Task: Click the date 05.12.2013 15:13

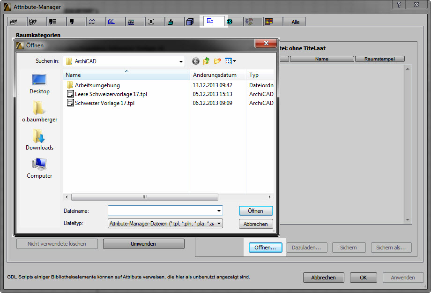Action: click(213, 94)
